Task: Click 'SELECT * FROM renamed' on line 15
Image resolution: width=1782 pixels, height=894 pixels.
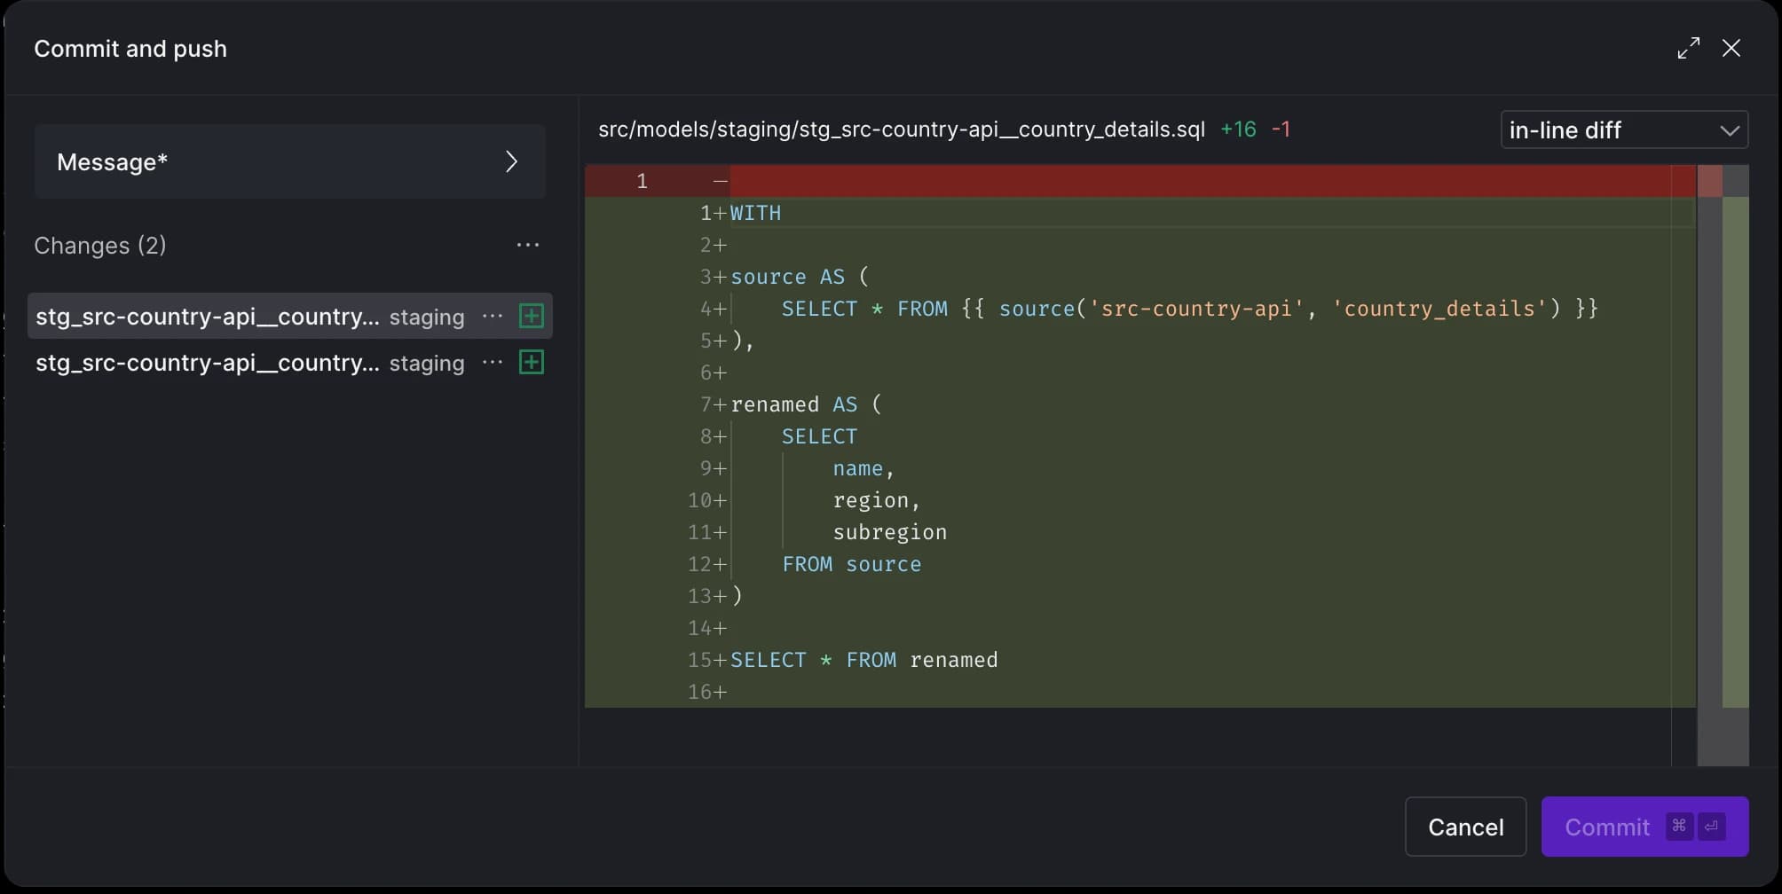Action: (863, 660)
